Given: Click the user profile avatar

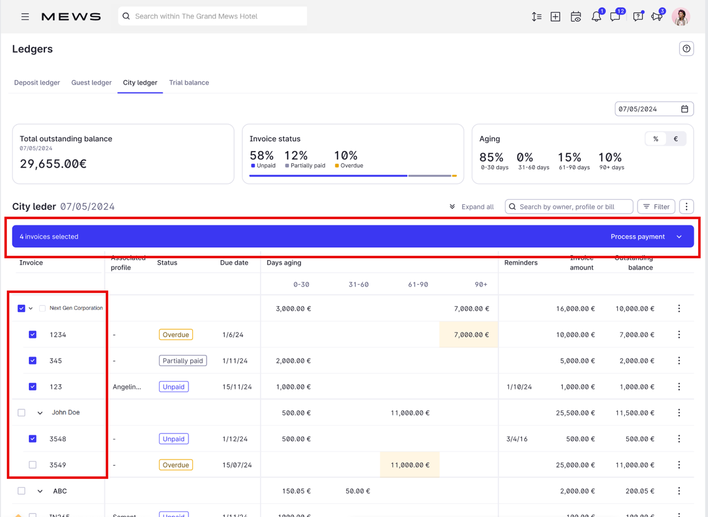Looking at the screenshot, I should [681, 17].
